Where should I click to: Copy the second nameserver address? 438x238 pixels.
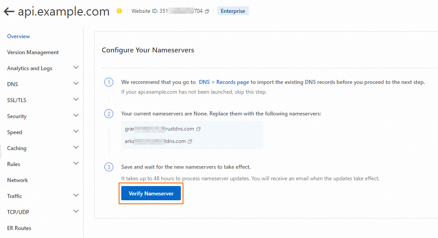point(190,142)
